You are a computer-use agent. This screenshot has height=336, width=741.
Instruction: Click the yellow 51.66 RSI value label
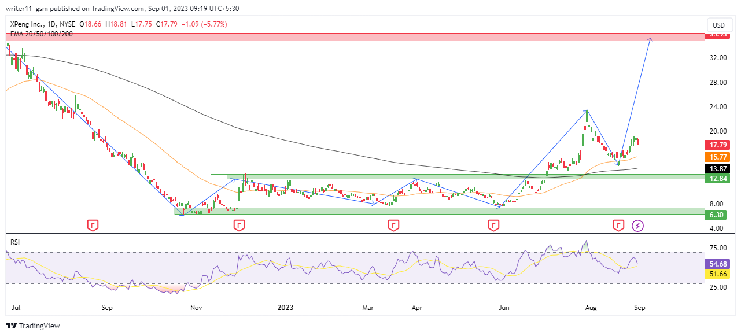pyautogui.click(x=717, y=274)
